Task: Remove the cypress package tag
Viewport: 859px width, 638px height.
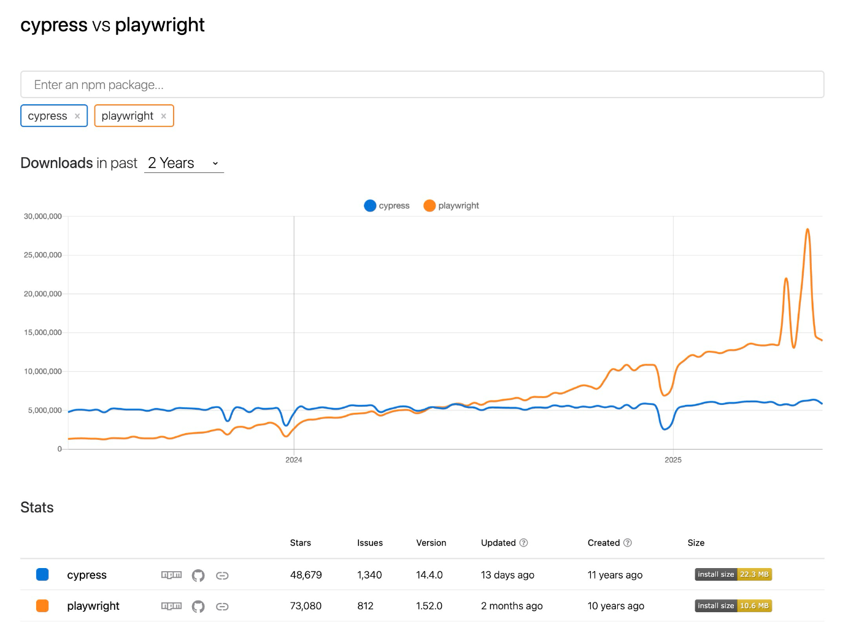Action: (x=77, y=116)
